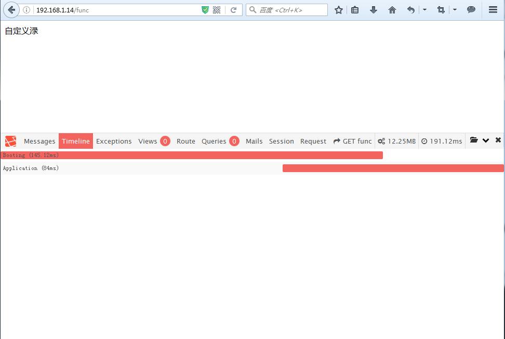Bookmark this page with the star icon
505x339 pixels.
tap(339, 10)
